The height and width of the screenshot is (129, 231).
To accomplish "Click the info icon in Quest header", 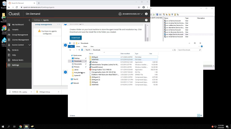I will click(146, 14).
